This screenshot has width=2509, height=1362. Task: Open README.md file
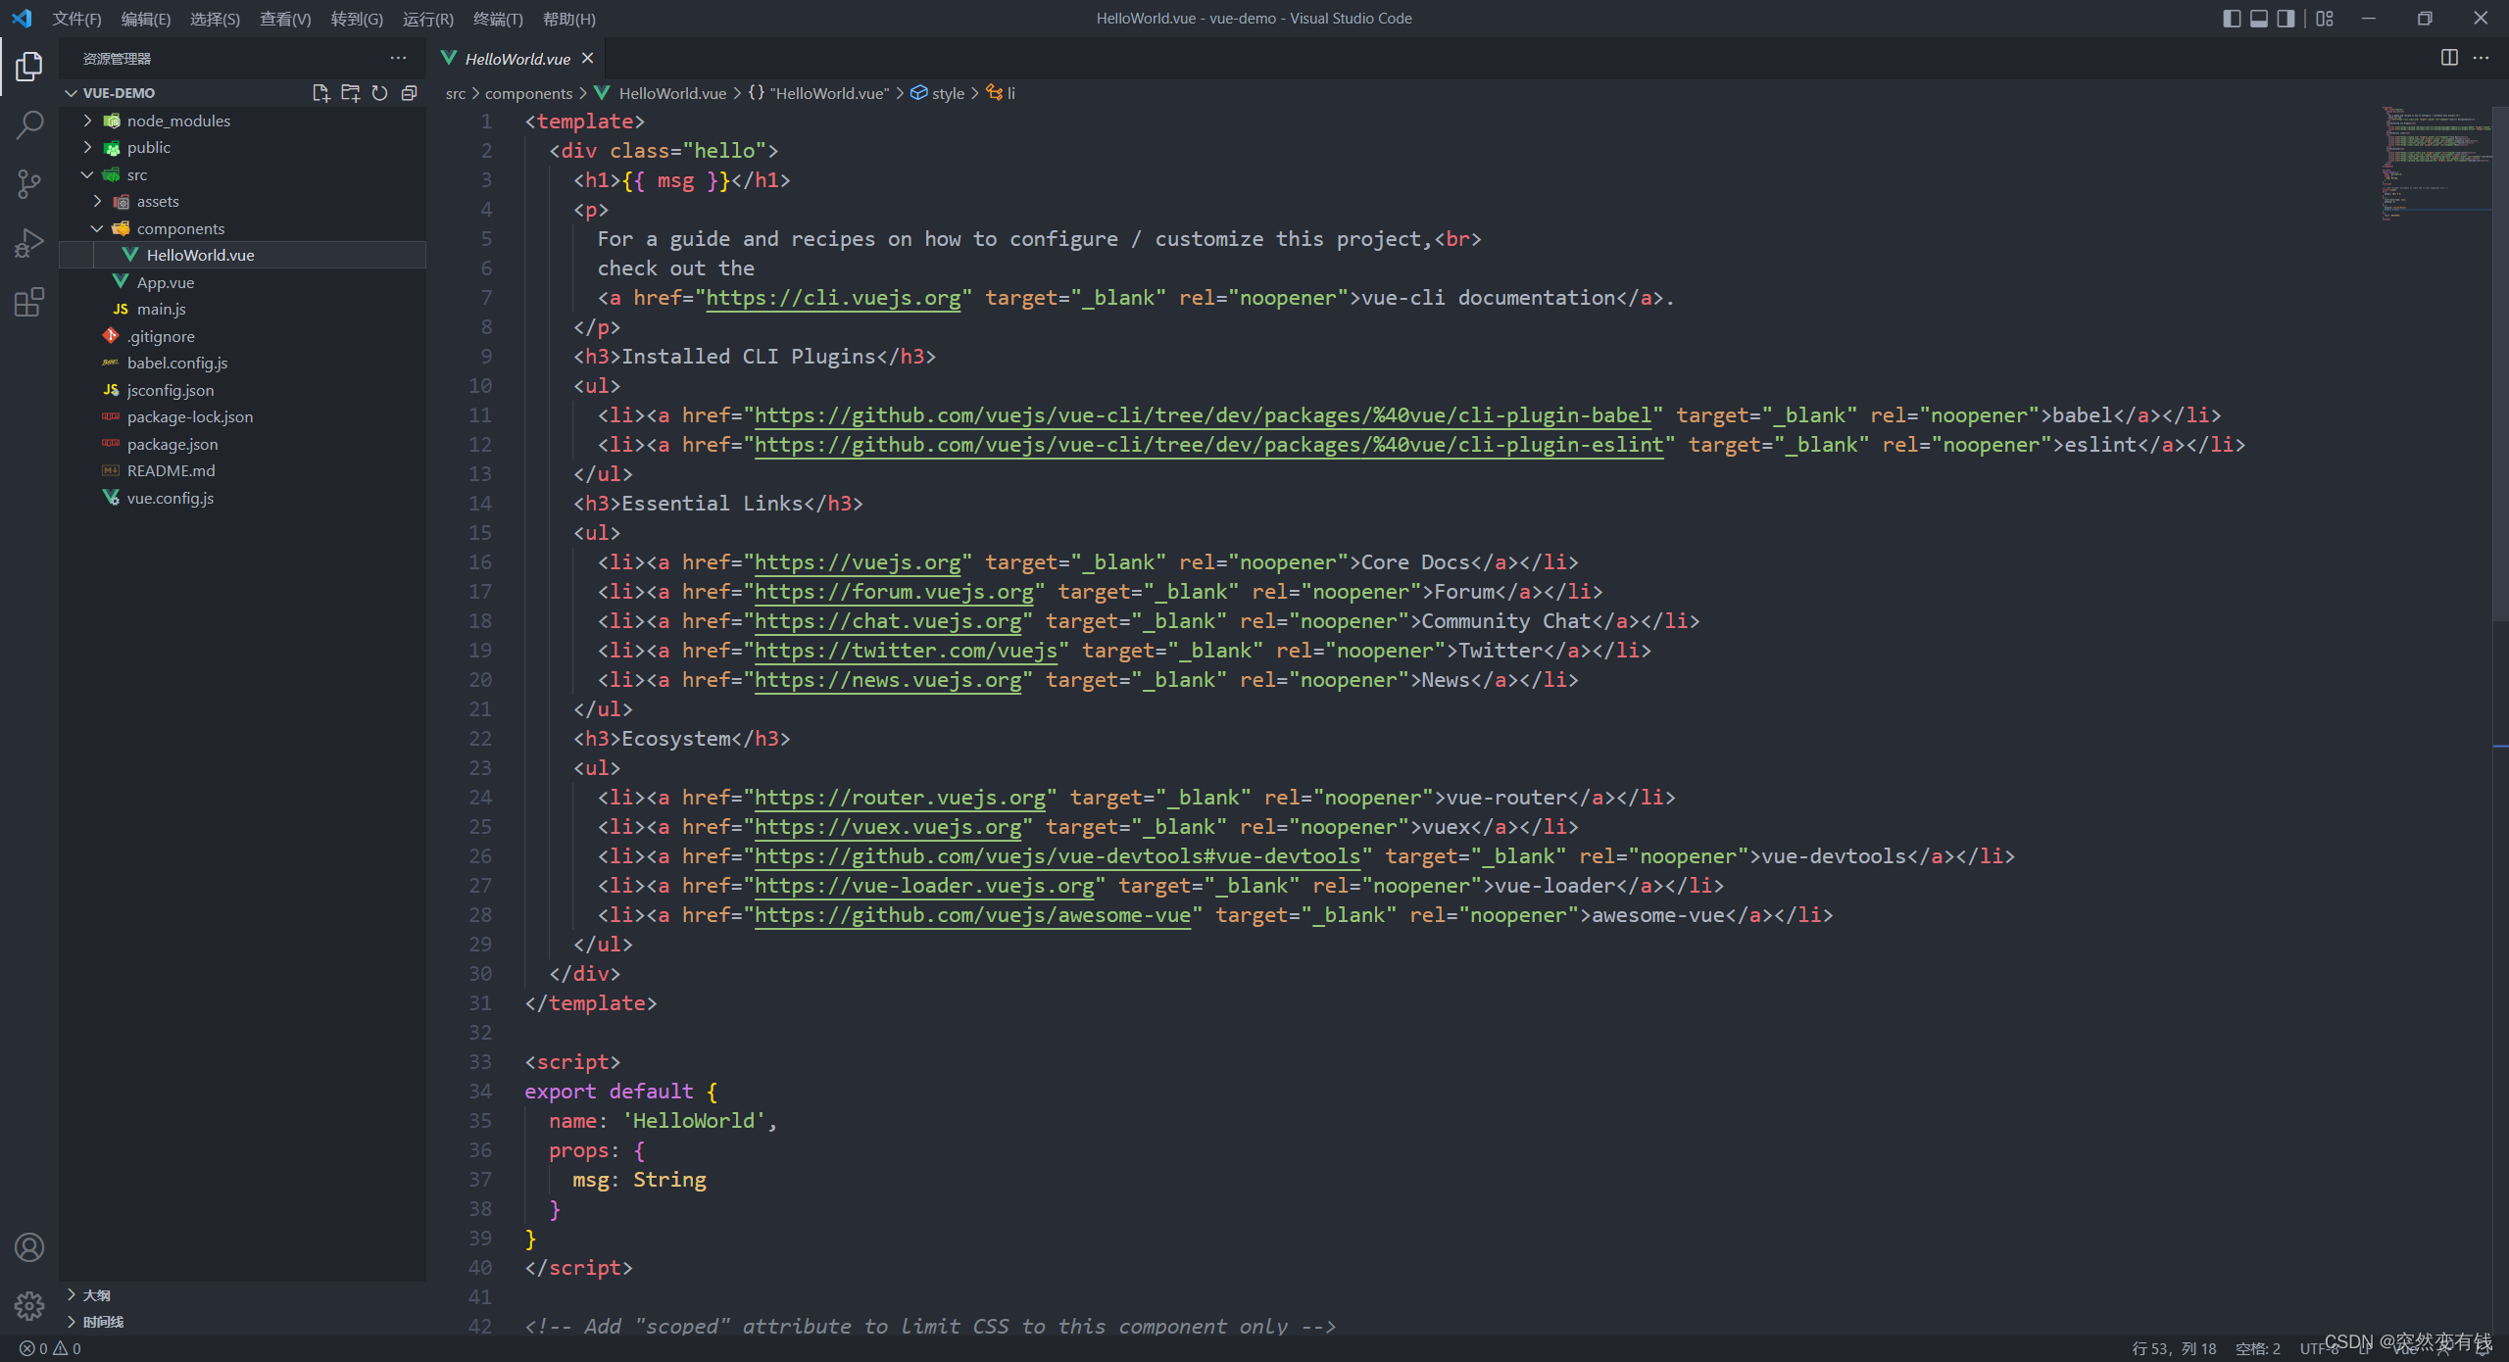[243, 470]
